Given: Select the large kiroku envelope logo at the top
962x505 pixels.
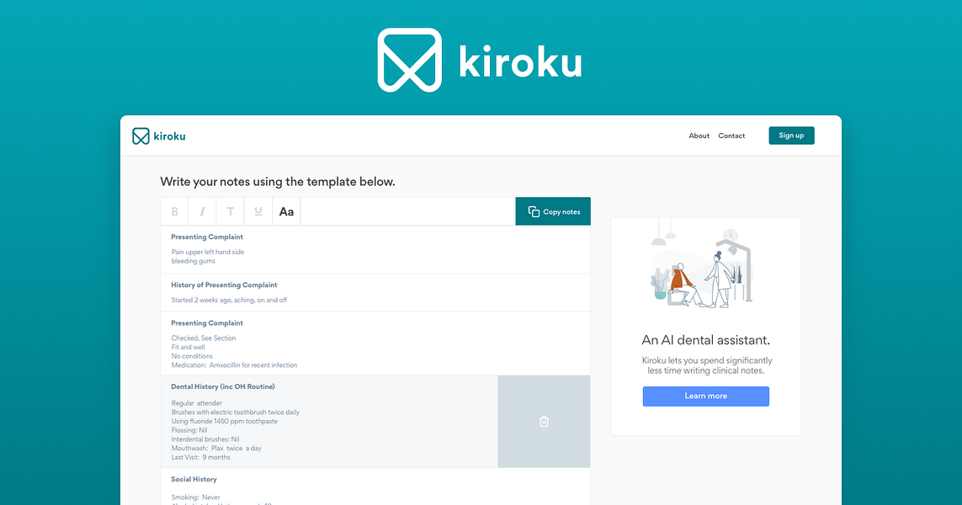Looking at the screenshot, I should point(411,61).
